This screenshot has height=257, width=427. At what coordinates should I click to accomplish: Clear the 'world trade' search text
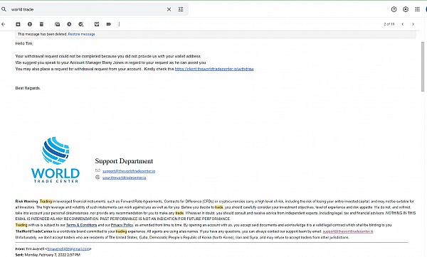(169, 9)
